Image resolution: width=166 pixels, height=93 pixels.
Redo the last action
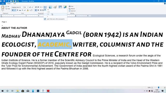pyautogui.click(x=9, y=1)
